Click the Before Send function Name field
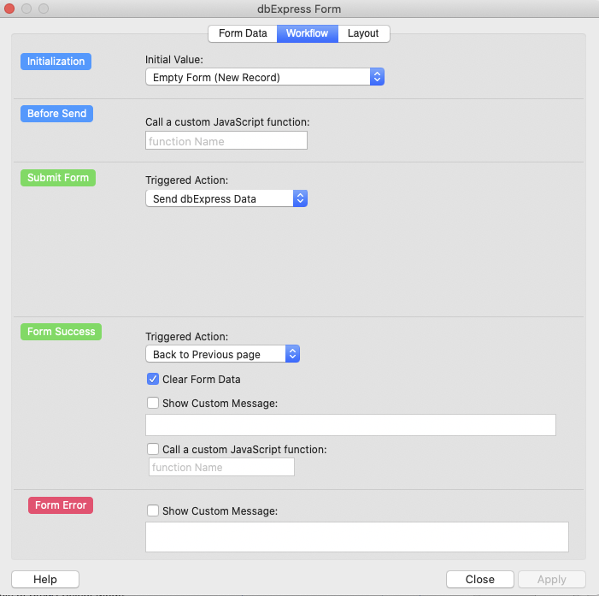Screen dimensions: 599x596 (226, 141)
